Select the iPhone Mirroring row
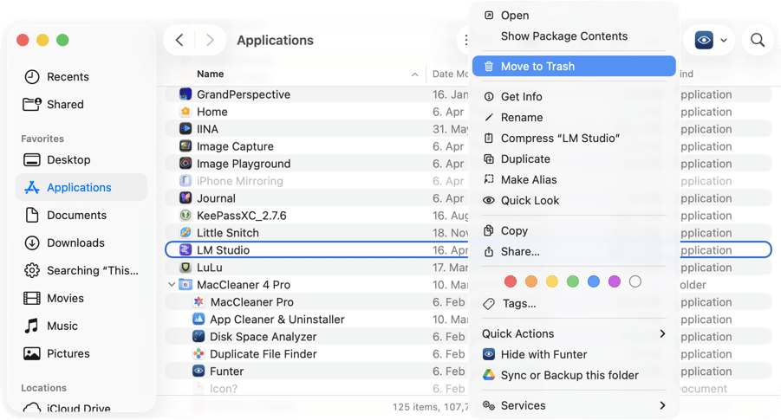The width and height of the screenshot is (781, 420). click(x=468, y=181)
